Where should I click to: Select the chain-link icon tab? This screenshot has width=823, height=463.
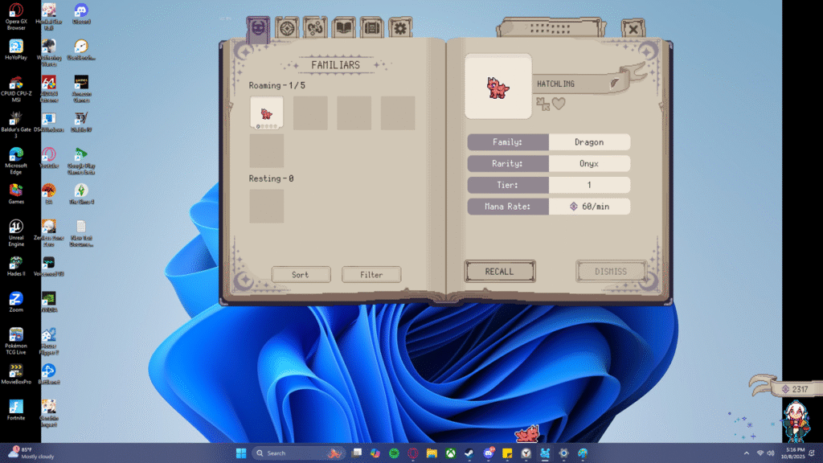click(x=315, y=28)
